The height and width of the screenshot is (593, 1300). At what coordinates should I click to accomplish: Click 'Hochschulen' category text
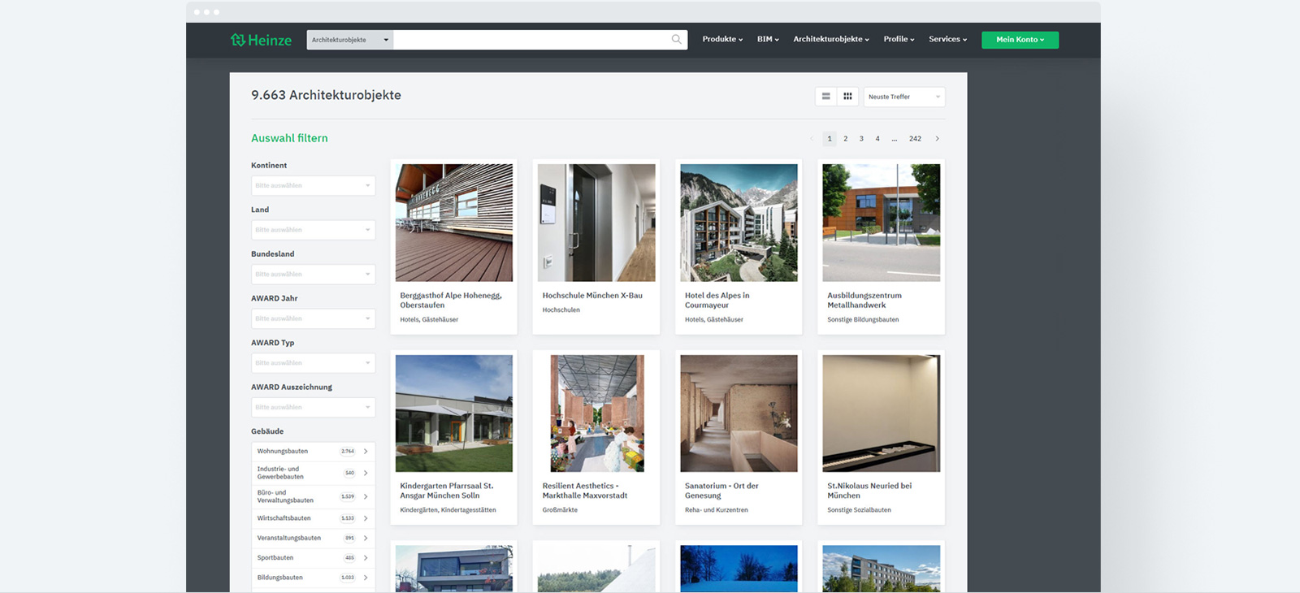(561, 310)
